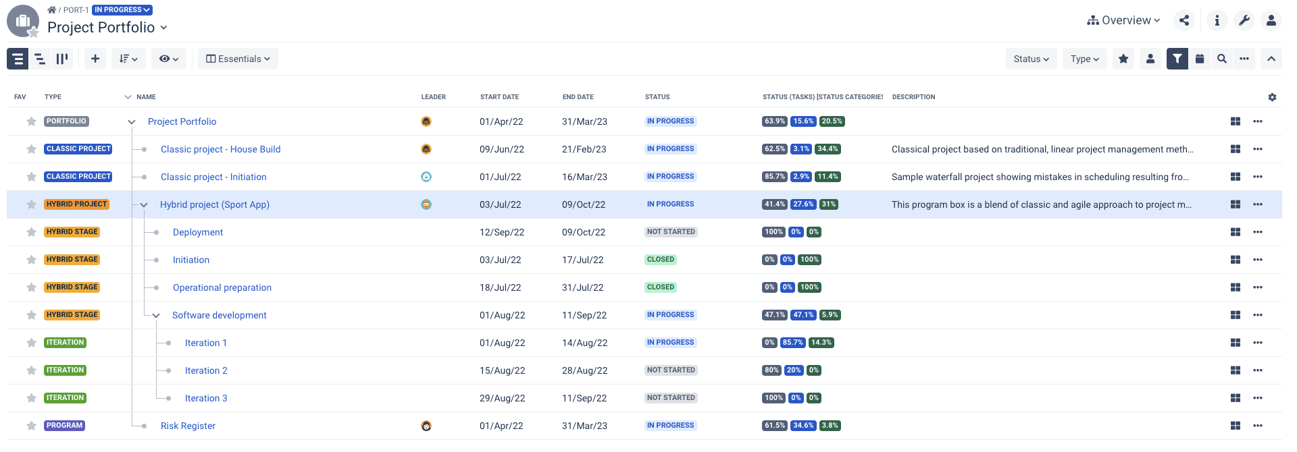Click the plus add item button

coord(95,59)
